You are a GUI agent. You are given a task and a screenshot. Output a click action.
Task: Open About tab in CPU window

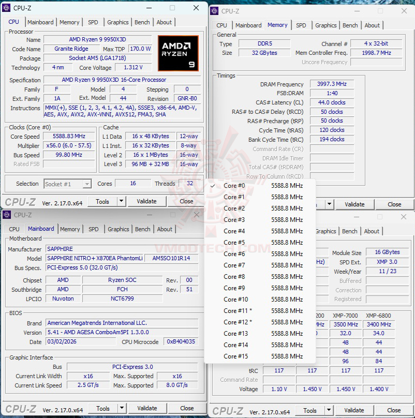(164, 22)
